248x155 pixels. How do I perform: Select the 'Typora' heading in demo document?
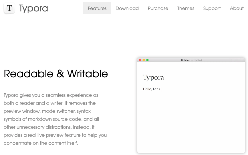[x=153, y=77]
